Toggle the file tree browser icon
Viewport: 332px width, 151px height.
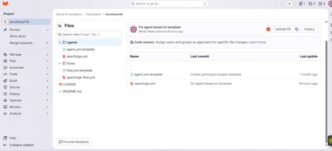coord(60,26)
